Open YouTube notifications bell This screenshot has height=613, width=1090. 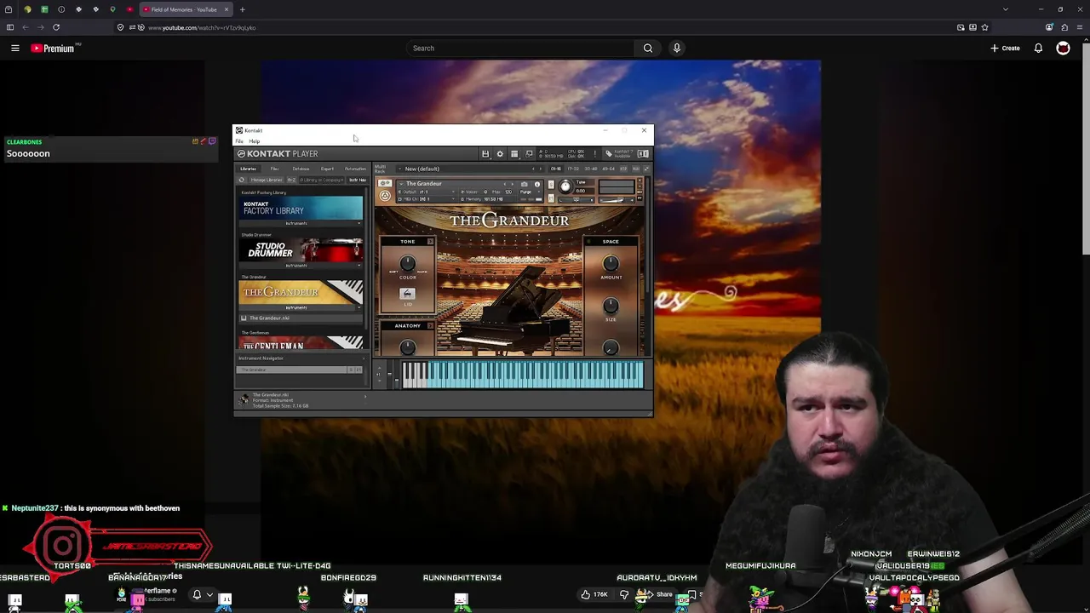coord(1038,49)
